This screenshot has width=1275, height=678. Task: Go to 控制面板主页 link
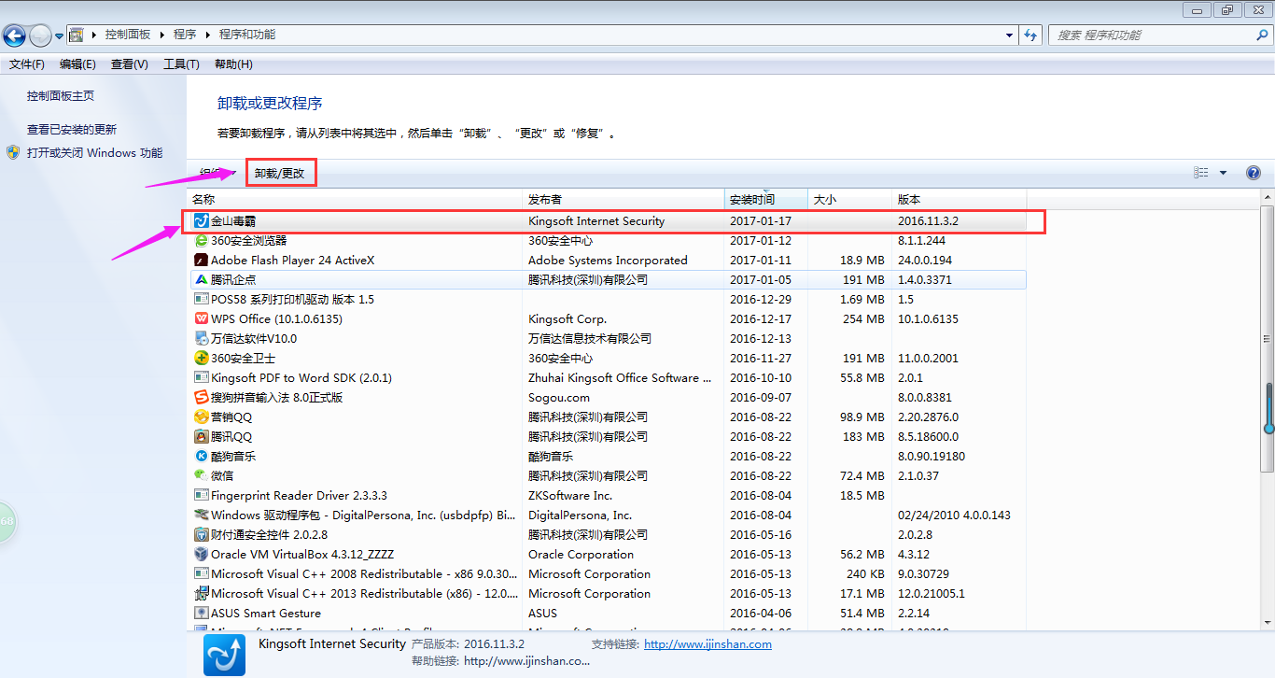click(61, 96)
